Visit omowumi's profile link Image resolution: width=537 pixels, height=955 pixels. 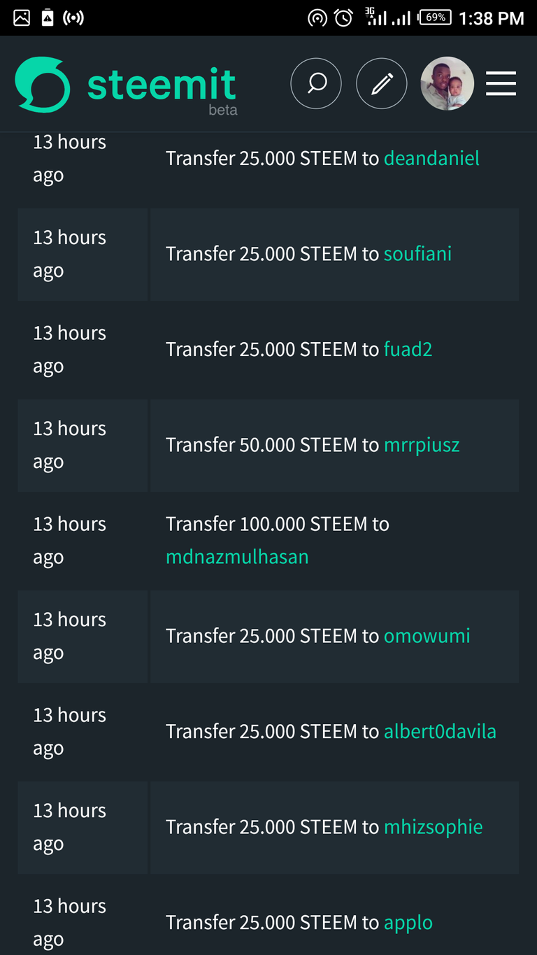[427, 636]
